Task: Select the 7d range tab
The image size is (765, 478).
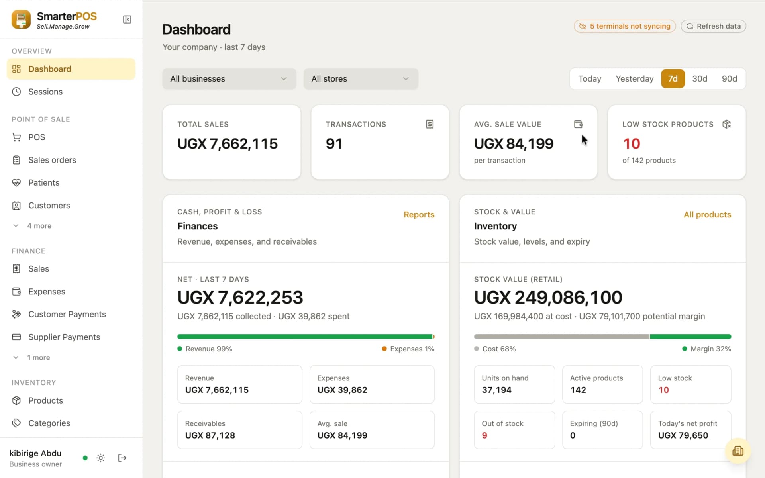Action: [673, 79]
